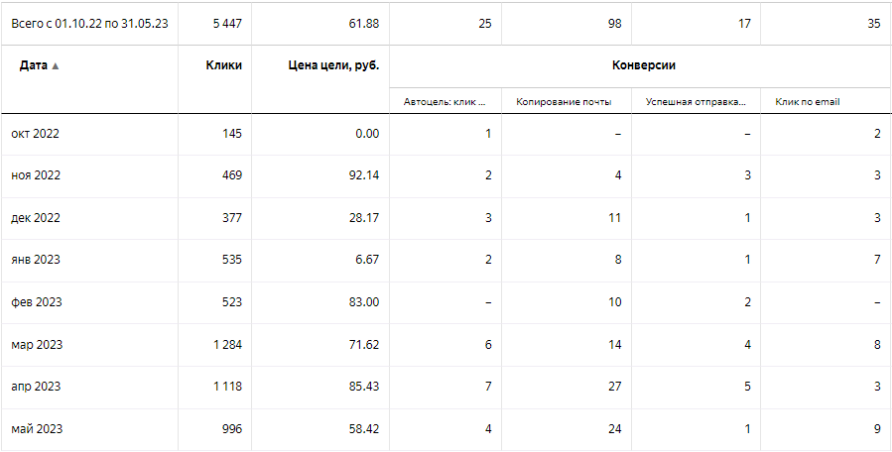Click the ноя 2022 row date
Screen dimensions: 892x452
pyautogui.click(x=37, y=175)
